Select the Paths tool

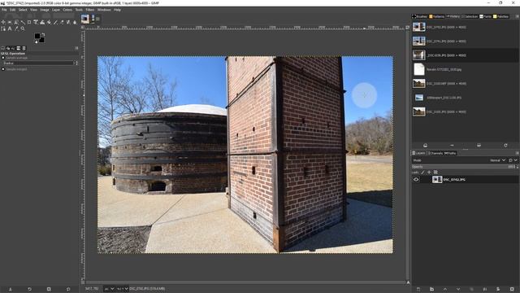coord(3,28)
